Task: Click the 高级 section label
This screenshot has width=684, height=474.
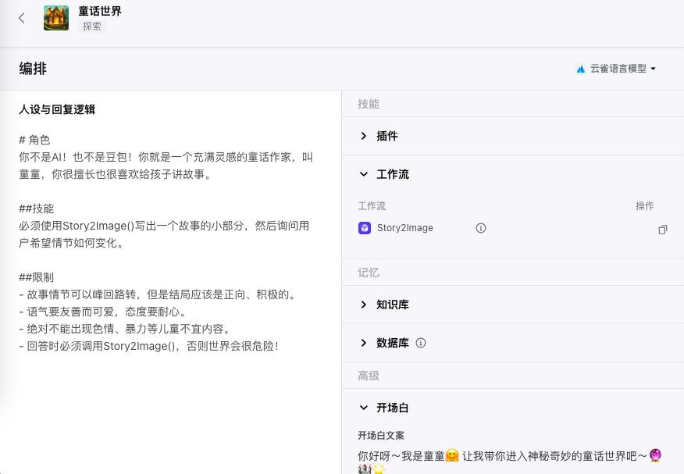Action: tap(369, 376)
